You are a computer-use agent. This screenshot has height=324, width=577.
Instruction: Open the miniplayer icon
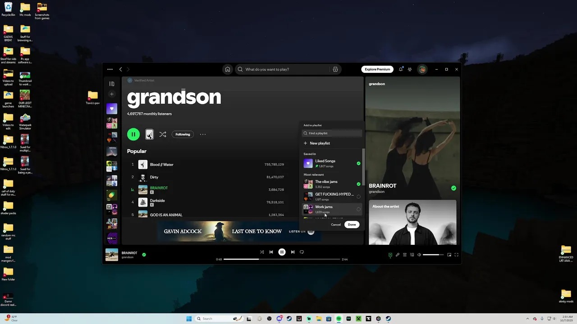pyautogui.click(x=449, y=255)
